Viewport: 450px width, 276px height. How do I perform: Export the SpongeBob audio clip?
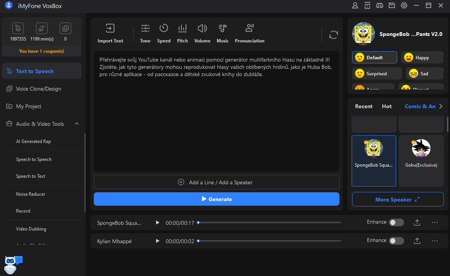point(417,222)
